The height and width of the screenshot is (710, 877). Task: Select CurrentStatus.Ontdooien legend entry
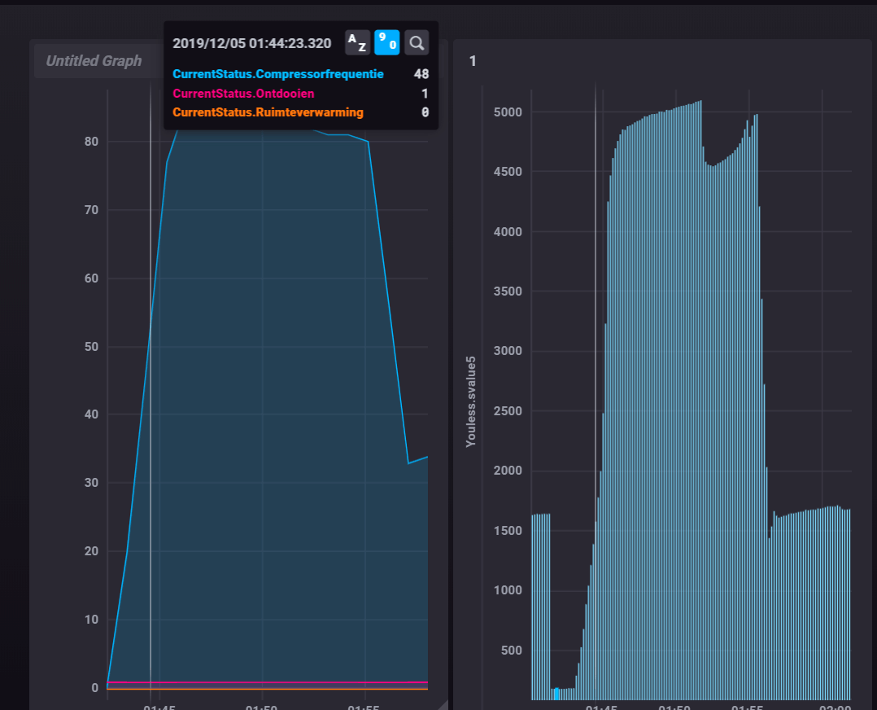pos(243,94)
